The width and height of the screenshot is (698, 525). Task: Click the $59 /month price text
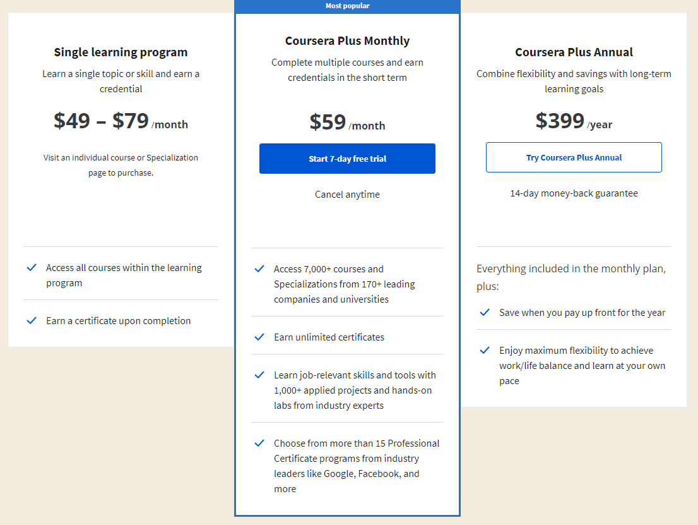[x=347, y=122]
